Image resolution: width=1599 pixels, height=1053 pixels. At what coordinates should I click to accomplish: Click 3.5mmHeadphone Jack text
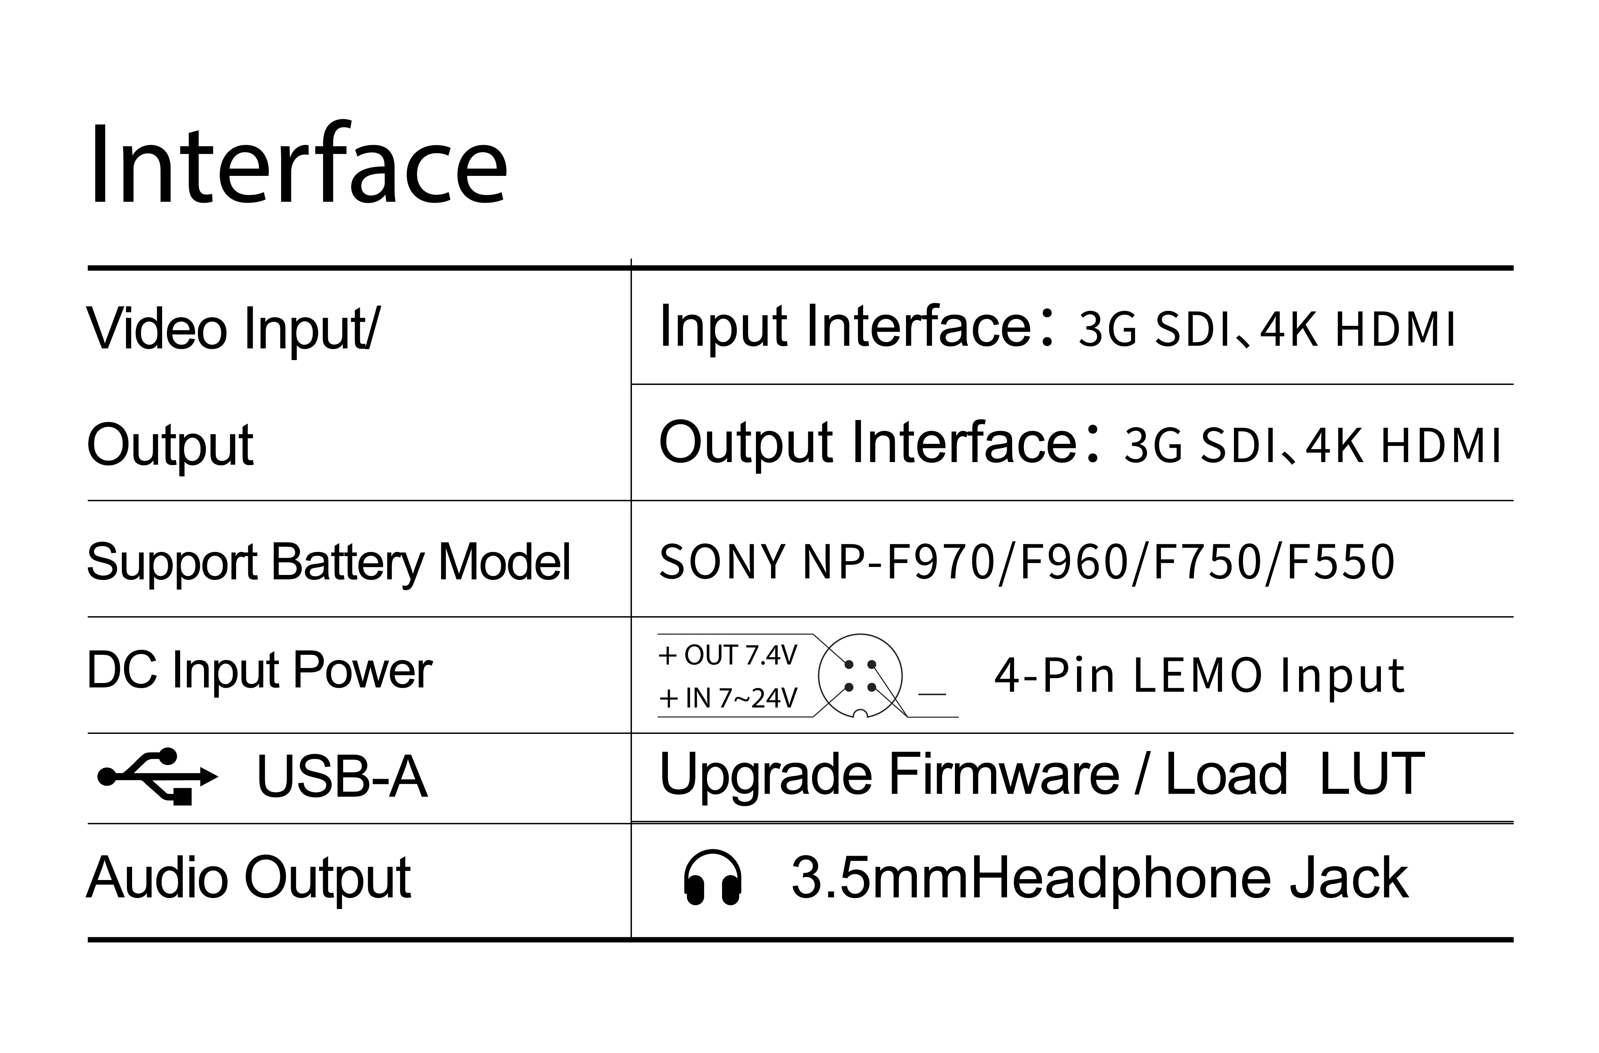tap(1099, 878)
